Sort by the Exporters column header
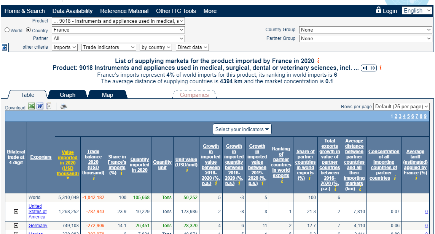 click(x=41, y=157)
